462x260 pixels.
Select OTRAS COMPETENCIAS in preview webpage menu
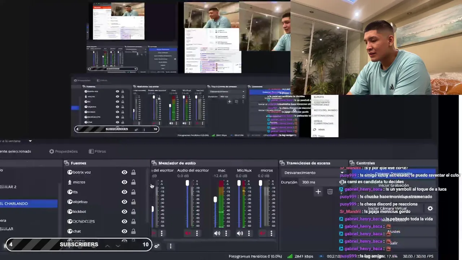pos(323,122)
